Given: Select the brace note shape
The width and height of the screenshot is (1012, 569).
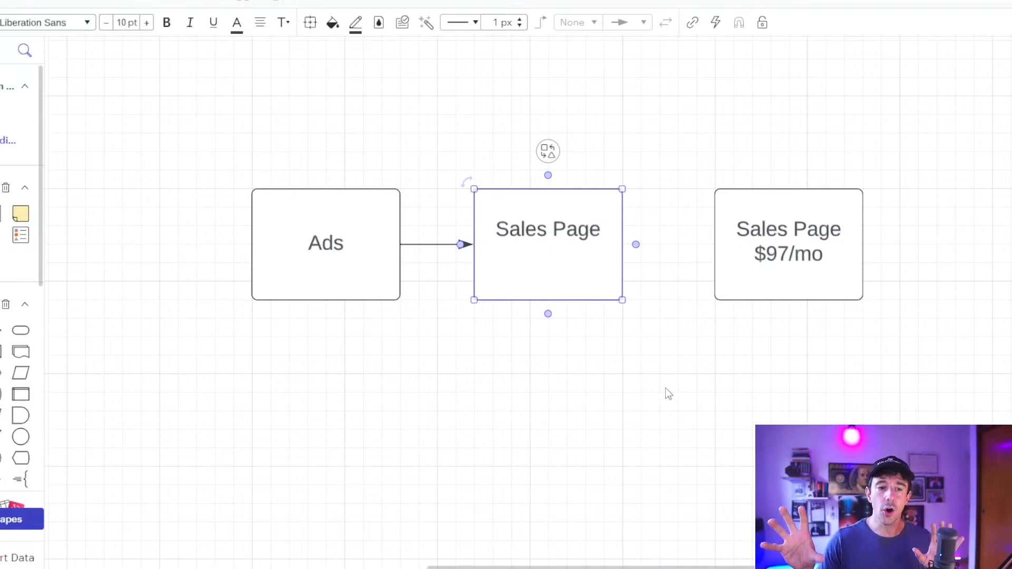Looking at the screenshot, I should click(21, 479).
